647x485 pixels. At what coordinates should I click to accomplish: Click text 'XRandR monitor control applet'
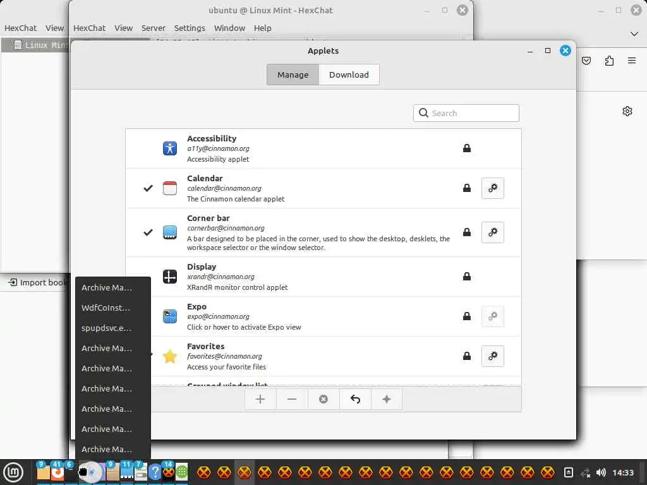click(x=238, y=287)
